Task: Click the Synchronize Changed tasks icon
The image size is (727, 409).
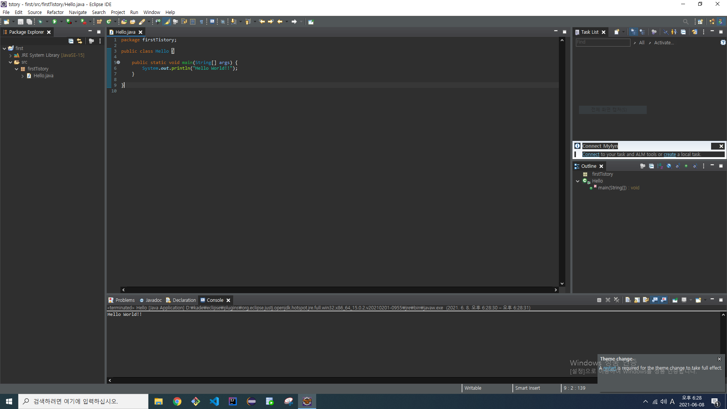Action: coord(694,32)
